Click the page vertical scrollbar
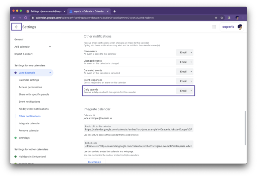This screenshot has height=177, width=257. click(x=245, y=128)
